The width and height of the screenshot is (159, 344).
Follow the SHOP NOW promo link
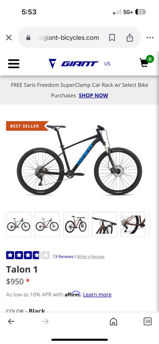point(93,96)
